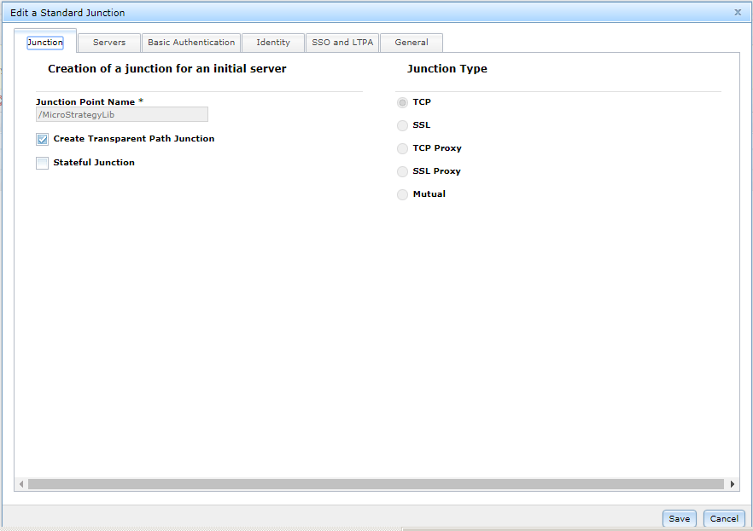Click the horizontal scrollbar track
The width and height of the screenshot is (753, 531).
376,484
